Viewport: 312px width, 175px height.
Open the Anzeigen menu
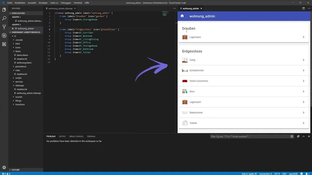click(x=43, y=3)
